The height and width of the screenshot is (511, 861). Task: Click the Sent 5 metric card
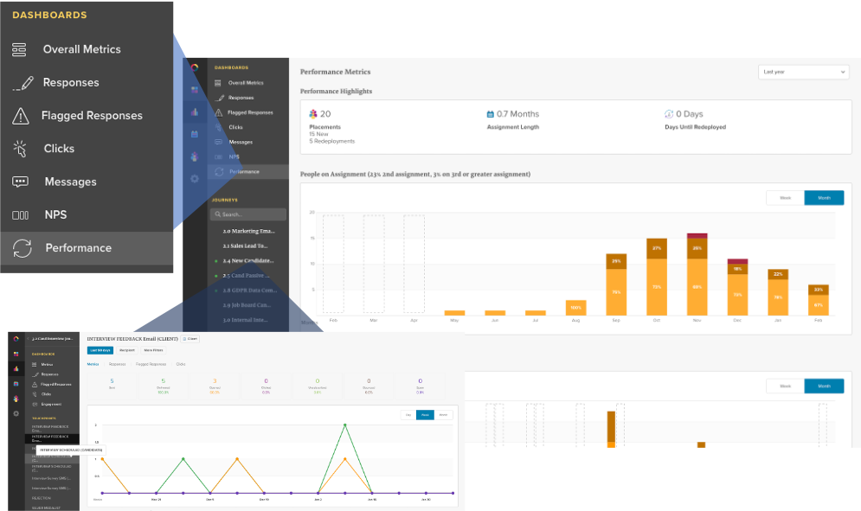point(112,386)
